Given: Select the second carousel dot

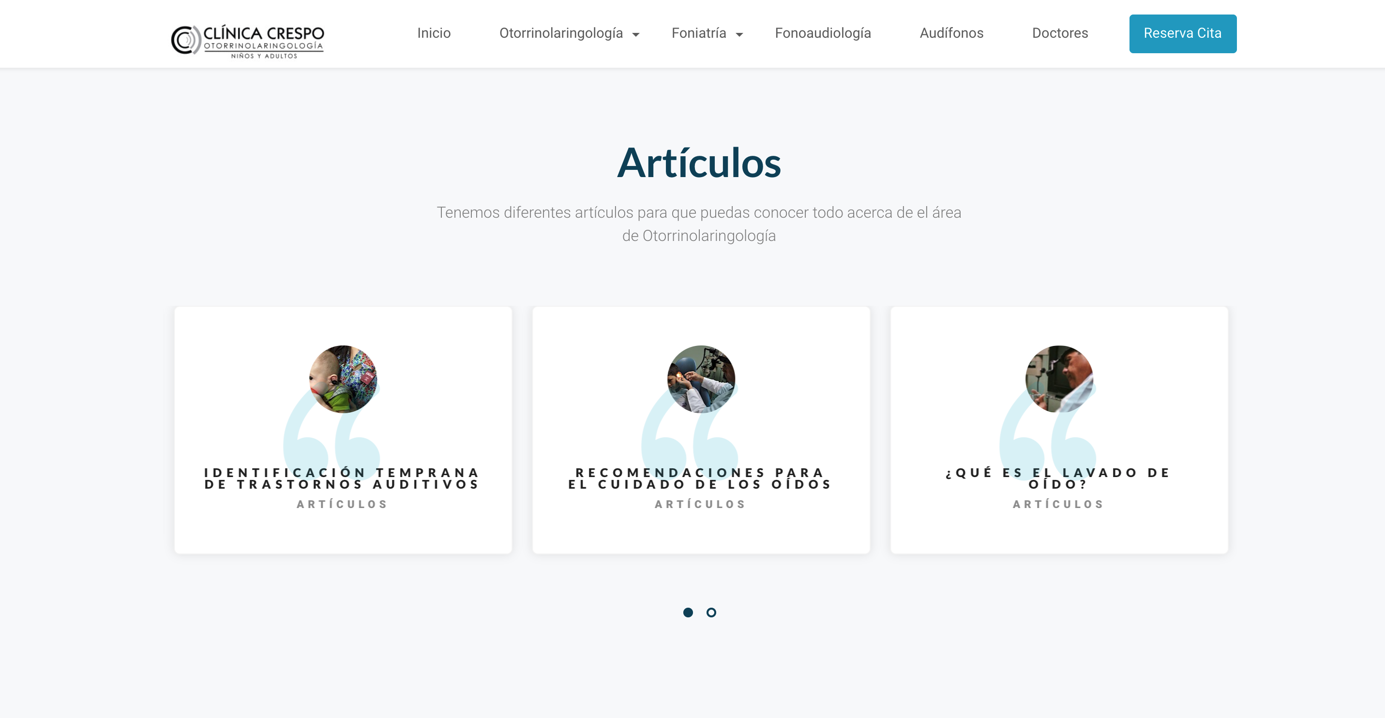Looking at the screenshot, I should coord(711,612).
